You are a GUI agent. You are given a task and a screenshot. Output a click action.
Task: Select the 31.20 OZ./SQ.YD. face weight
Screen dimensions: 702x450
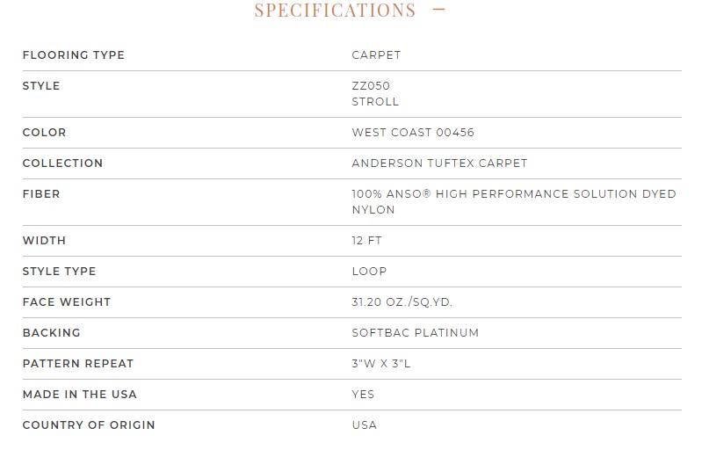402,302
